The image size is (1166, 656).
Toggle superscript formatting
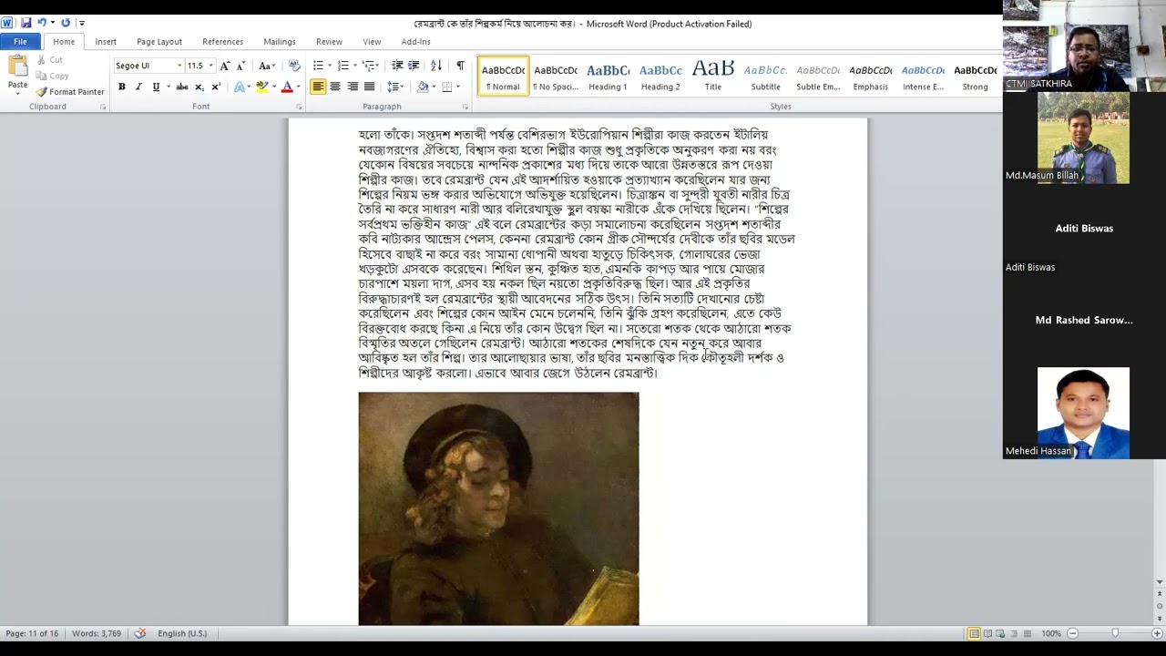click(x=216, y=87)
